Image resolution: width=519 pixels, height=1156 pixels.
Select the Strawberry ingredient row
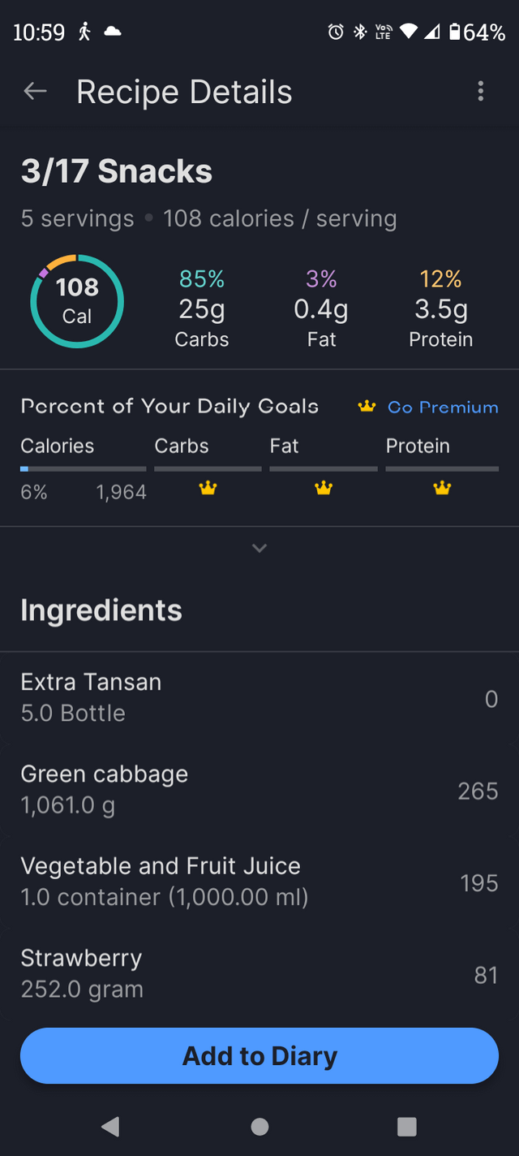[259, 973]
